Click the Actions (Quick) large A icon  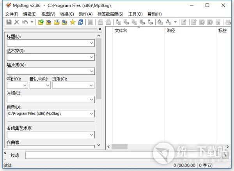click(x=168, y=22)
